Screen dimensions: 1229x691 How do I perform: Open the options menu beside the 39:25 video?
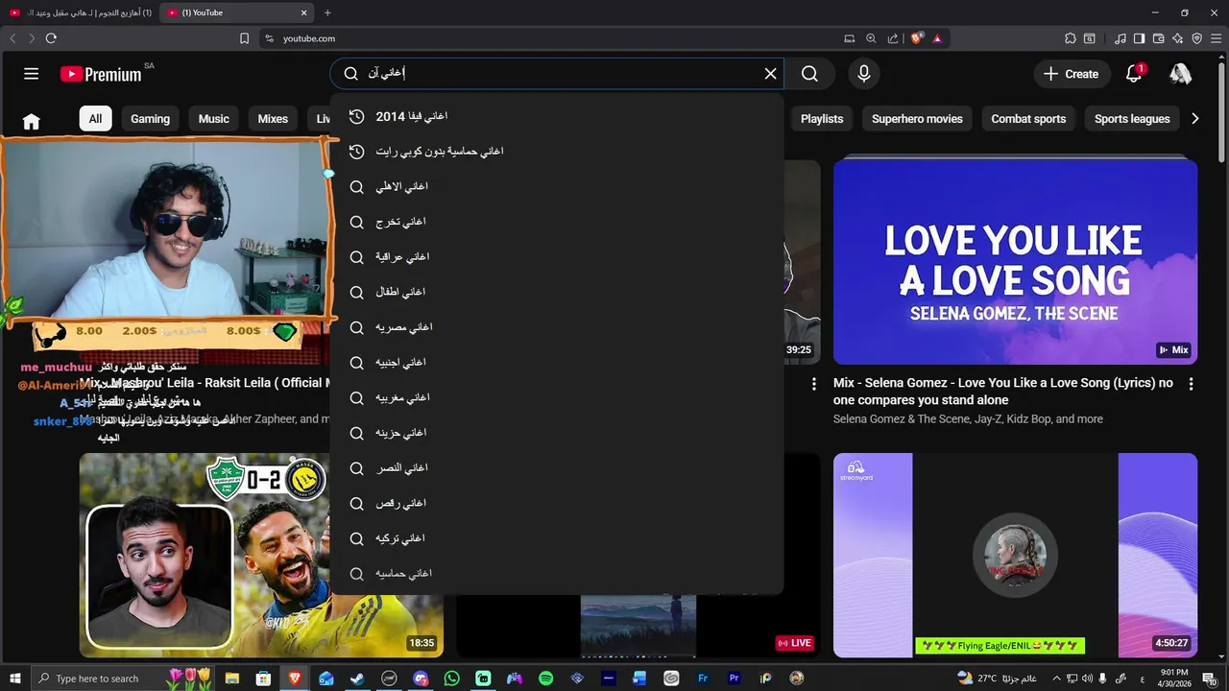point(814,384)
